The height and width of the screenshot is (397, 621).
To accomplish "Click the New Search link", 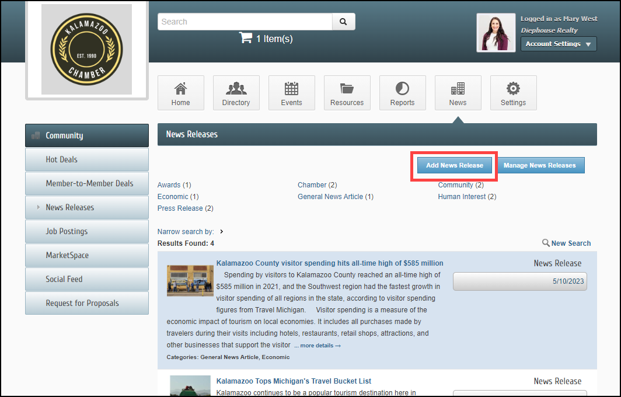I will pyautogui.click(x=570, y=243).
